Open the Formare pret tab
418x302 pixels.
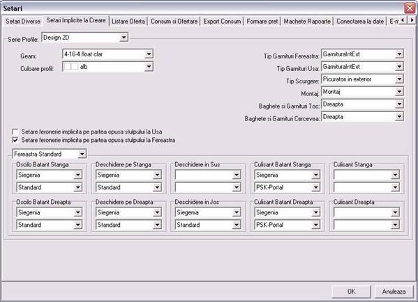point(262,22)
